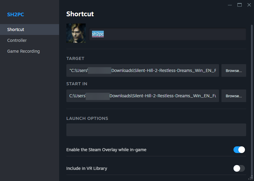Close the shortcut properties window
This screenshot has width=254, height=181.
249,5
